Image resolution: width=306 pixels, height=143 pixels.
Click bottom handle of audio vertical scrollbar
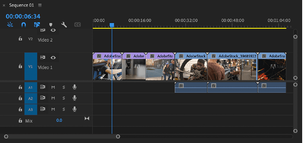click(295, 131)
